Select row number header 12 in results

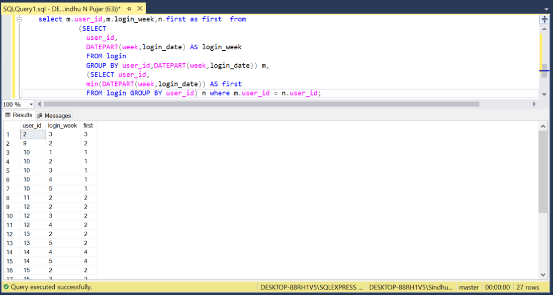12,234
